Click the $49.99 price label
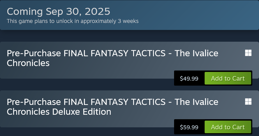This screenshot has width=259, height=136. (x=189, y=79)
